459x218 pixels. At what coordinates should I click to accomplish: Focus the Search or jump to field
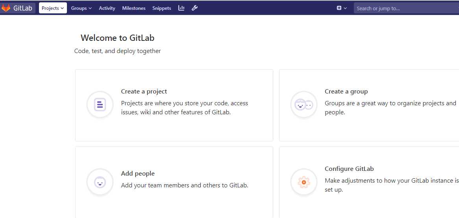point(406,8)
